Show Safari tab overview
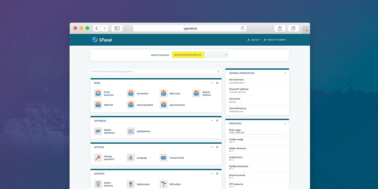This screenshot has width=378, height=189. pos(293,28)
